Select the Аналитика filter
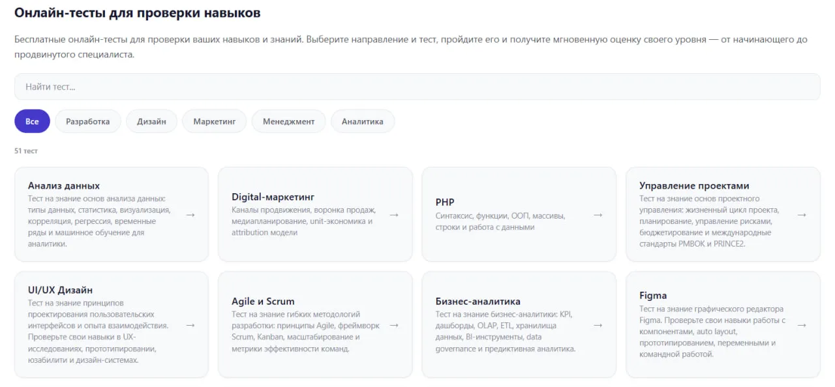 click(363, 121)
